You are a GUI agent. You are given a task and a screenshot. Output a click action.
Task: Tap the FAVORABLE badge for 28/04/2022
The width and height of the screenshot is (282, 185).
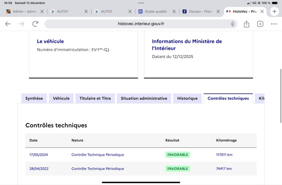[x=178, y=169]
